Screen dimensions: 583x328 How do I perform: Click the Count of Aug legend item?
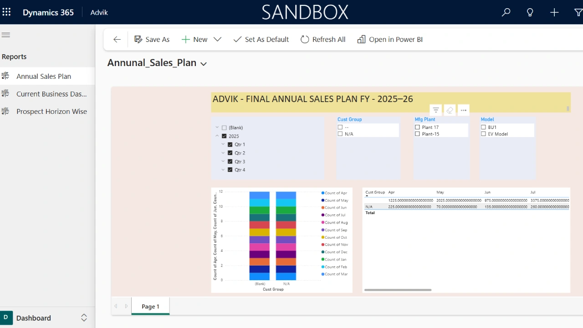point(335,223)
